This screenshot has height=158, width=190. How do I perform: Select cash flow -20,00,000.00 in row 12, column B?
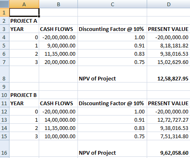(x=59, y=111)
